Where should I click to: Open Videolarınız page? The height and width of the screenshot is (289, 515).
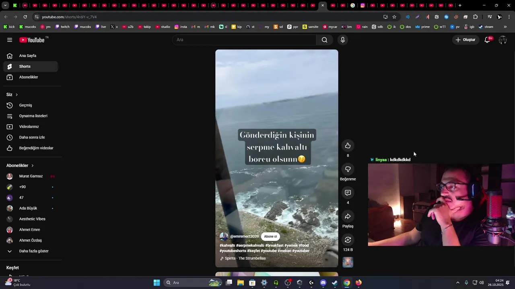pos(31,126)
